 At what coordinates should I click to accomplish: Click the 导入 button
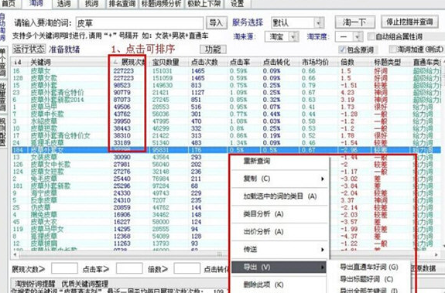(216, 22)
